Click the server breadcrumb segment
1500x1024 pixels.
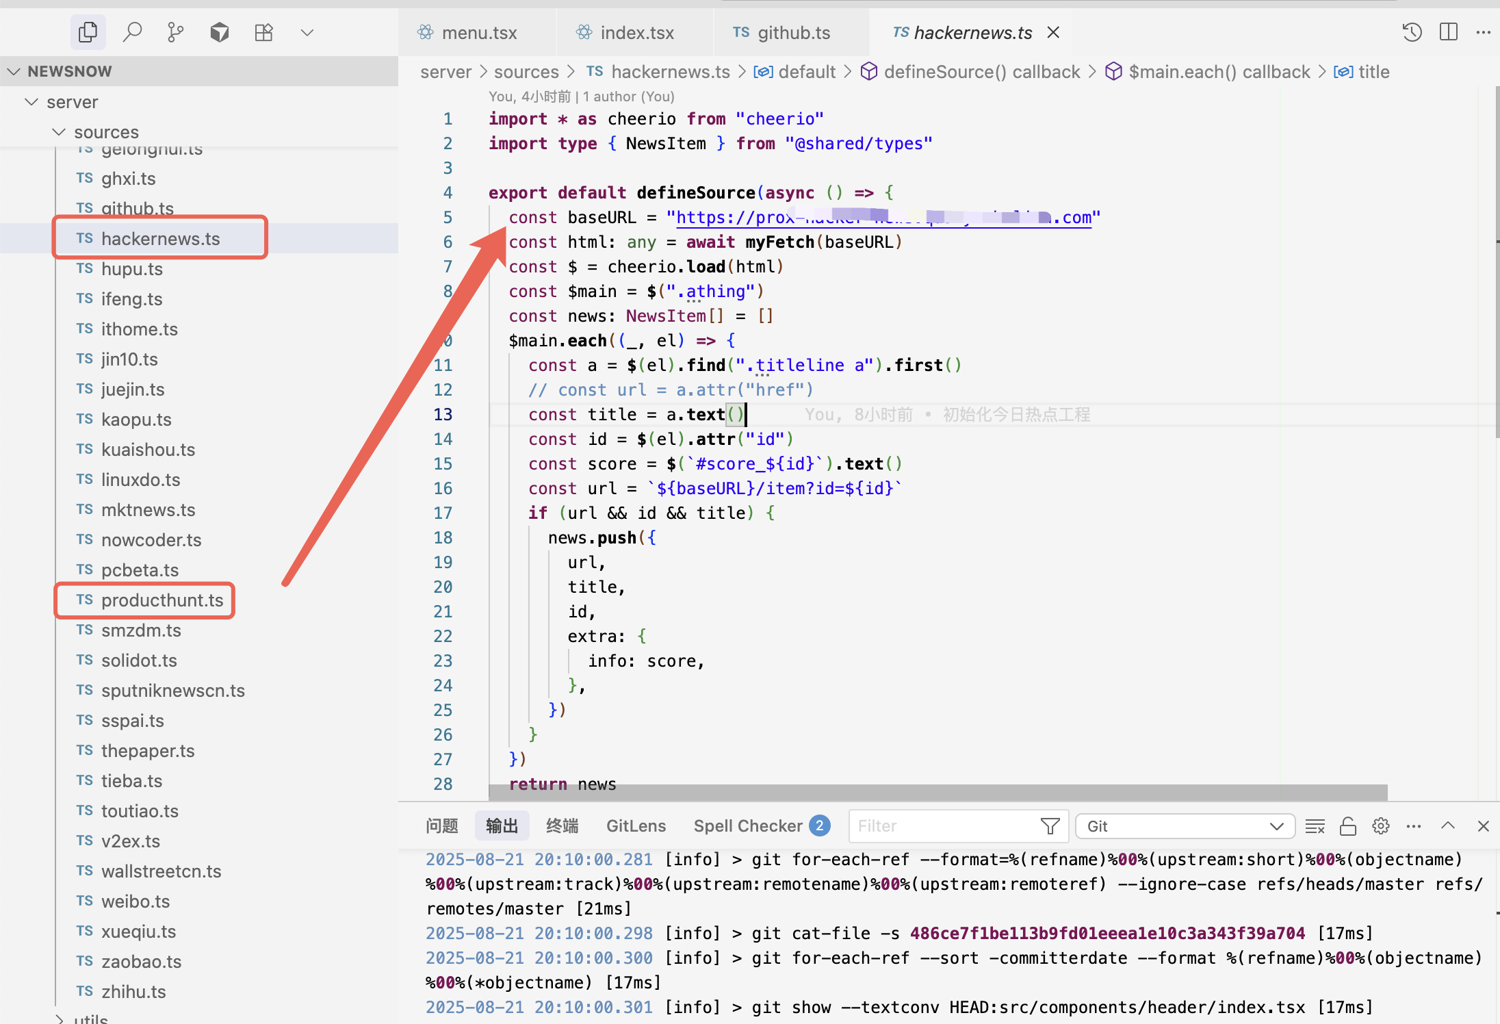click(446, 72)
